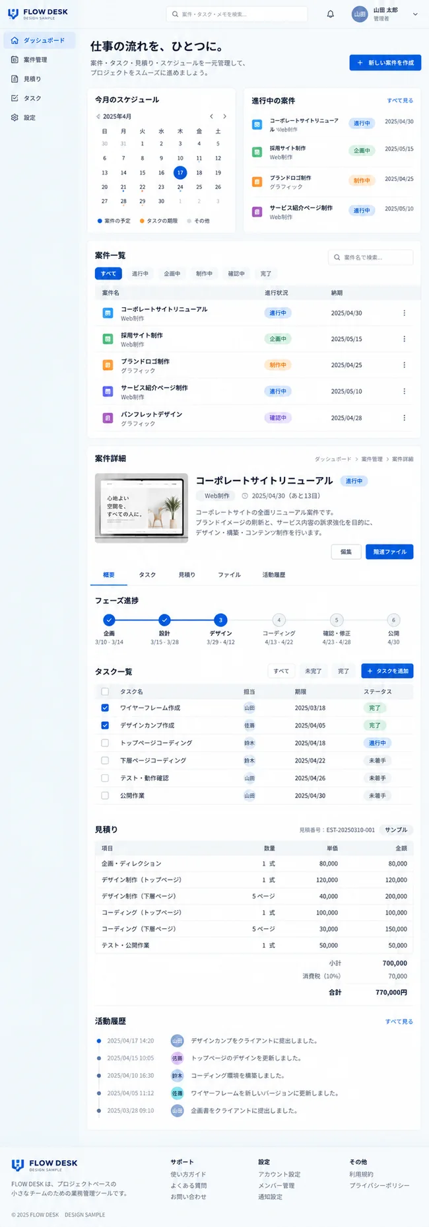The width and height of the screenshot is (429, 1227).
Task: Switch to the ファイル tab
Action: 230,575
